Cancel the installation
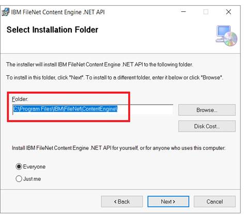Image resolution: width=246 pixels, height=219 pixels. (214, 201)
